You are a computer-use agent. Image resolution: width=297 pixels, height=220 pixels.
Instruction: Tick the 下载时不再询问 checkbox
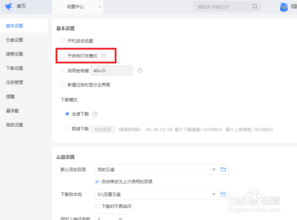point(97,206)
